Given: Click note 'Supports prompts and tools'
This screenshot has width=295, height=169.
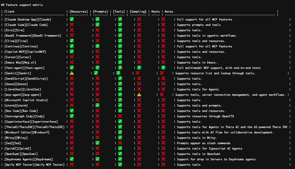Looking at the screenshot, I should pyautogui.click(x=199, y=25).
